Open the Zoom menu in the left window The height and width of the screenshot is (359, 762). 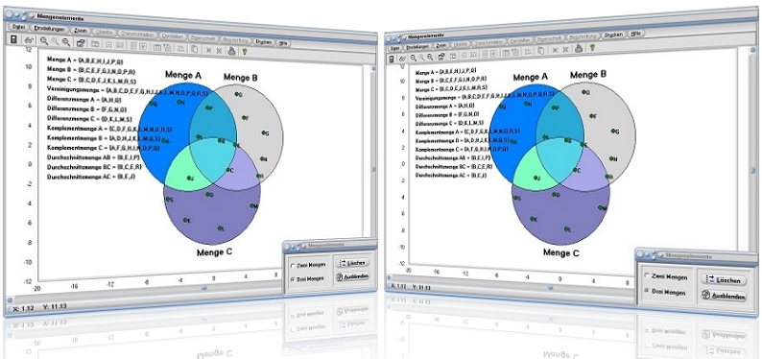81,31
